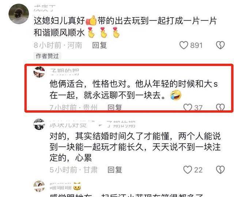Open avatar of the 甘肃 commenter
Screen dimensions: 234x197
click(39, 124)
